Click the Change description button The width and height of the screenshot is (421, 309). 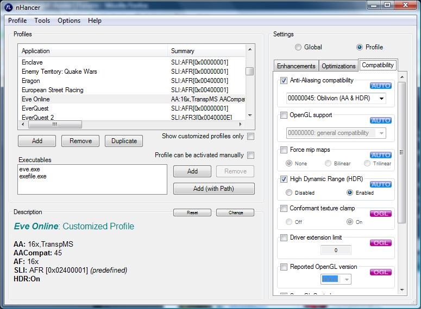coord(236,213)
